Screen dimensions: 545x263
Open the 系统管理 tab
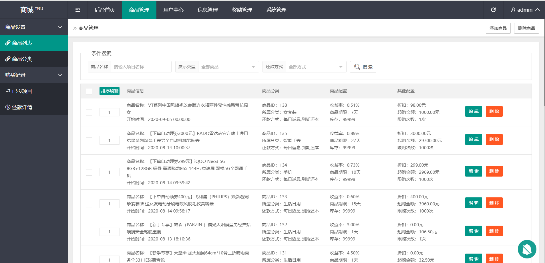[x=277, y=10]
